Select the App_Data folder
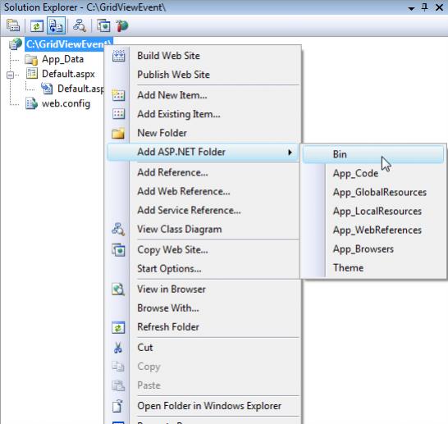 tap(62, 59)
